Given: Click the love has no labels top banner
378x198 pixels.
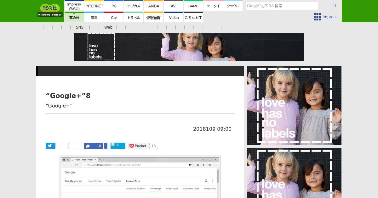Looking at the screenshot, I should click(x=189, y=47).
